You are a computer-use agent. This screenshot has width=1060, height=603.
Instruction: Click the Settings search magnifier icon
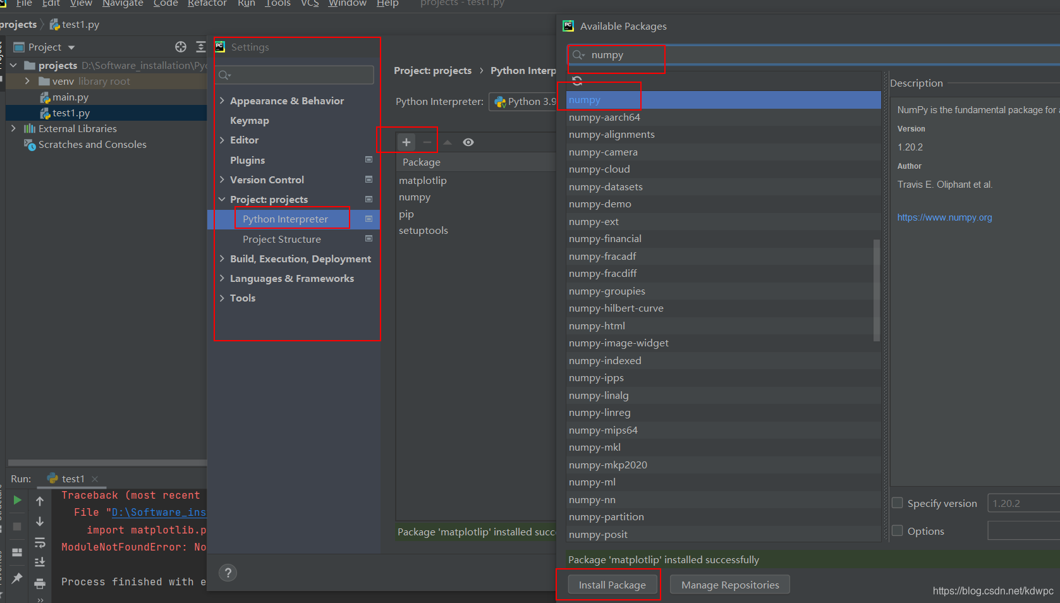click(x=224, y=75)
